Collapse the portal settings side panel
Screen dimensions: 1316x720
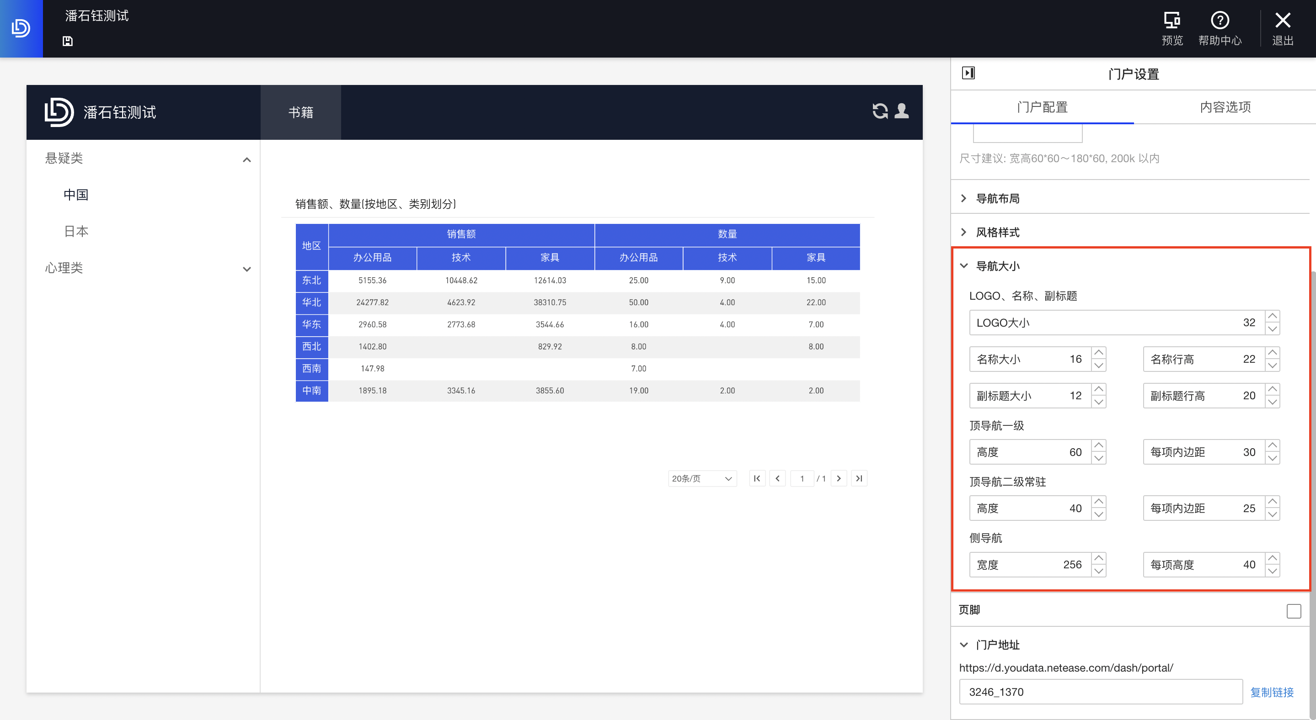coord(968,73)
